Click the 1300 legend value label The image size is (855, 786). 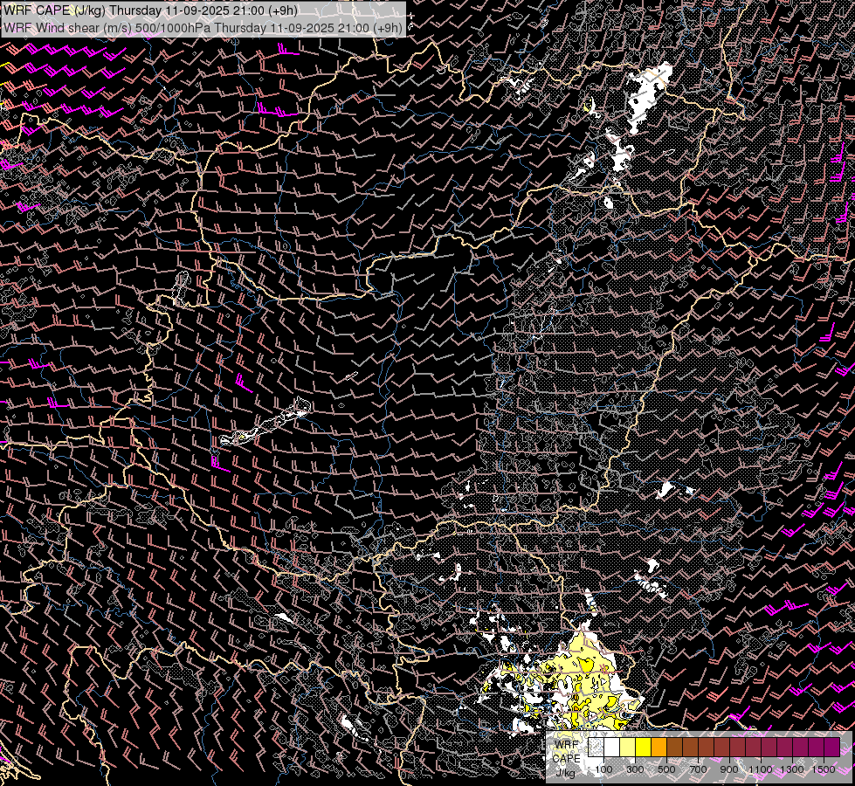click(x=792, y=769)
